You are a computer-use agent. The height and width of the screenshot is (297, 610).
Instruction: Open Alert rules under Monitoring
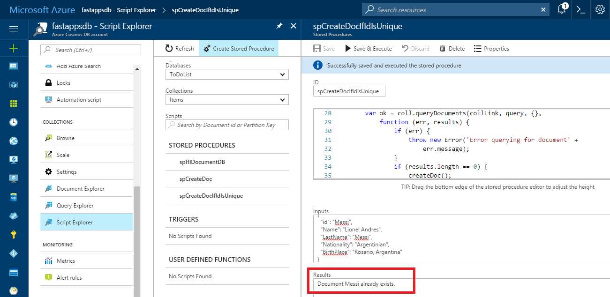[87, 278]
